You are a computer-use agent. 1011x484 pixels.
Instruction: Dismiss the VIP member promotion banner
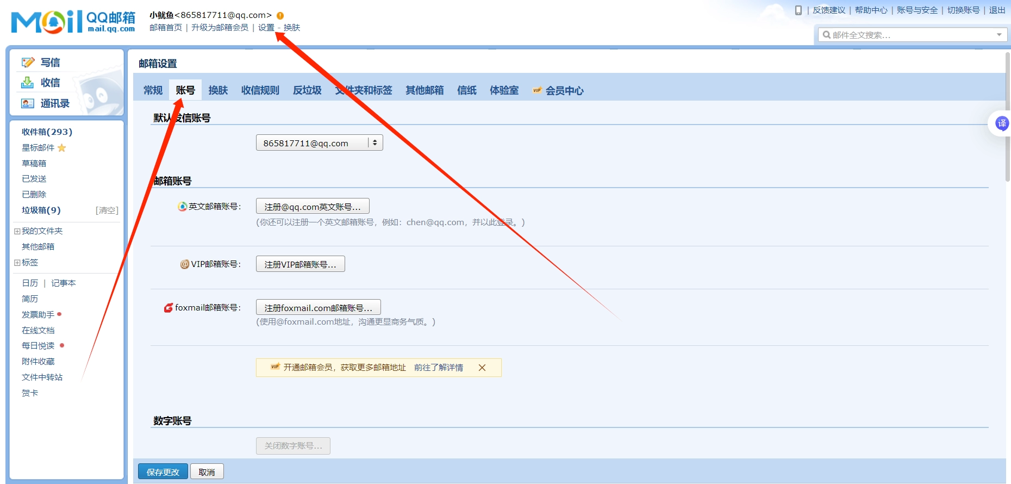click(x=482, y=368)
